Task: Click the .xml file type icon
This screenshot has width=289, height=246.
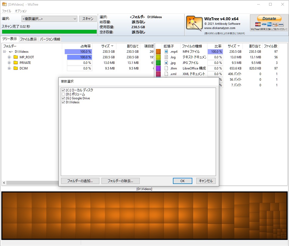Action: [x=166, y=74]
